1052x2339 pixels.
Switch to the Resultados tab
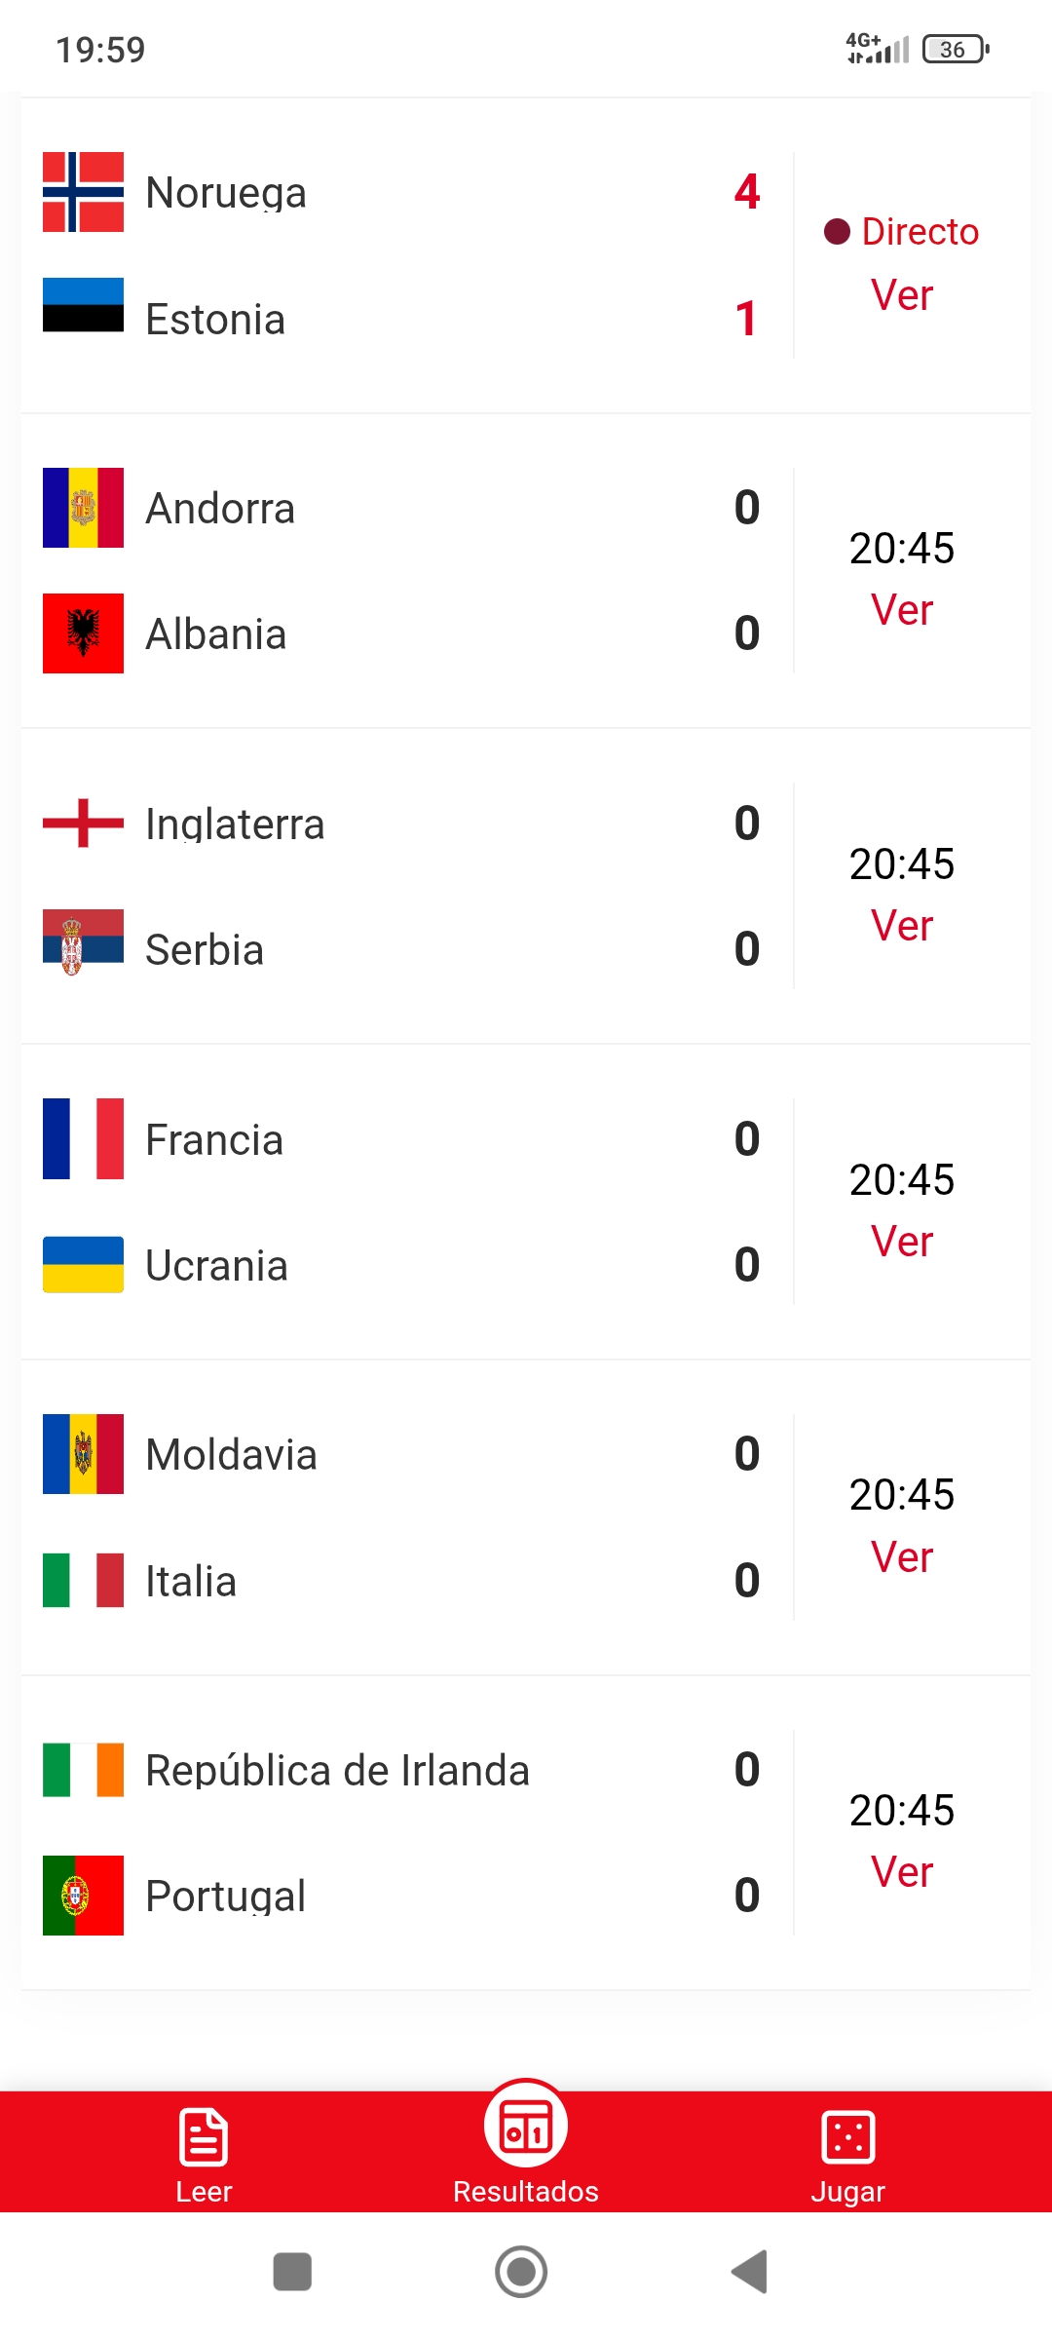coord(526,2144)
